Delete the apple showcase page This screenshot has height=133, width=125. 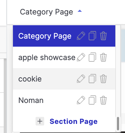103,57
